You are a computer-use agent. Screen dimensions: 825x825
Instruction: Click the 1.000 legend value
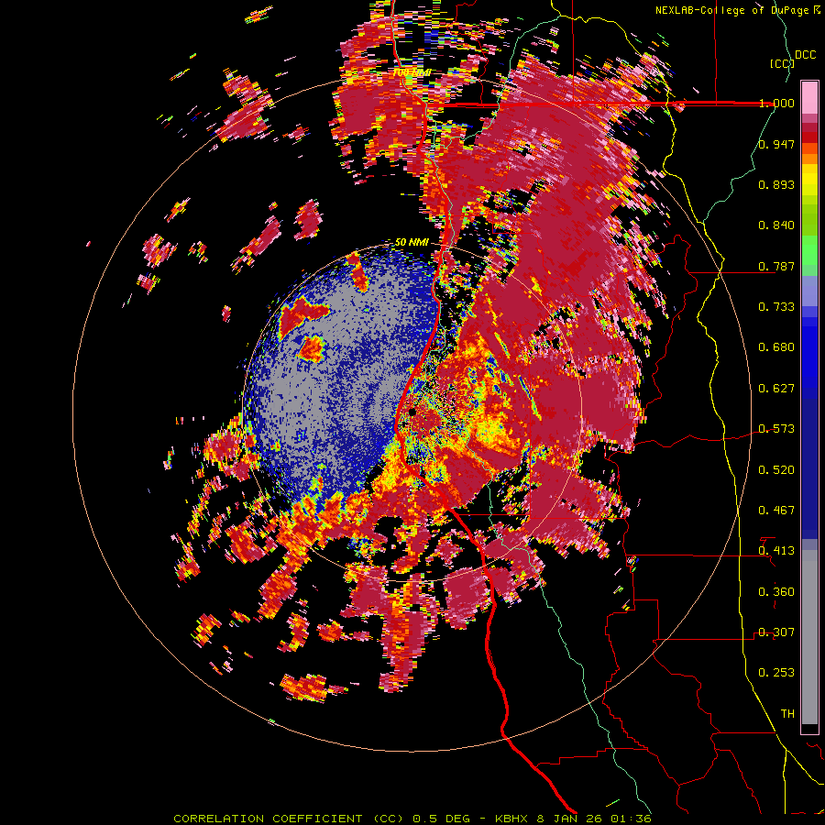pyautogui.click(x=776, y=103)
